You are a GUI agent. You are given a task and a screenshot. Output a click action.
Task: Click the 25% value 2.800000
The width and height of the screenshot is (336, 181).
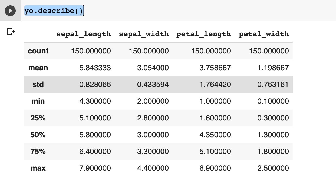[x=153, y=118]
